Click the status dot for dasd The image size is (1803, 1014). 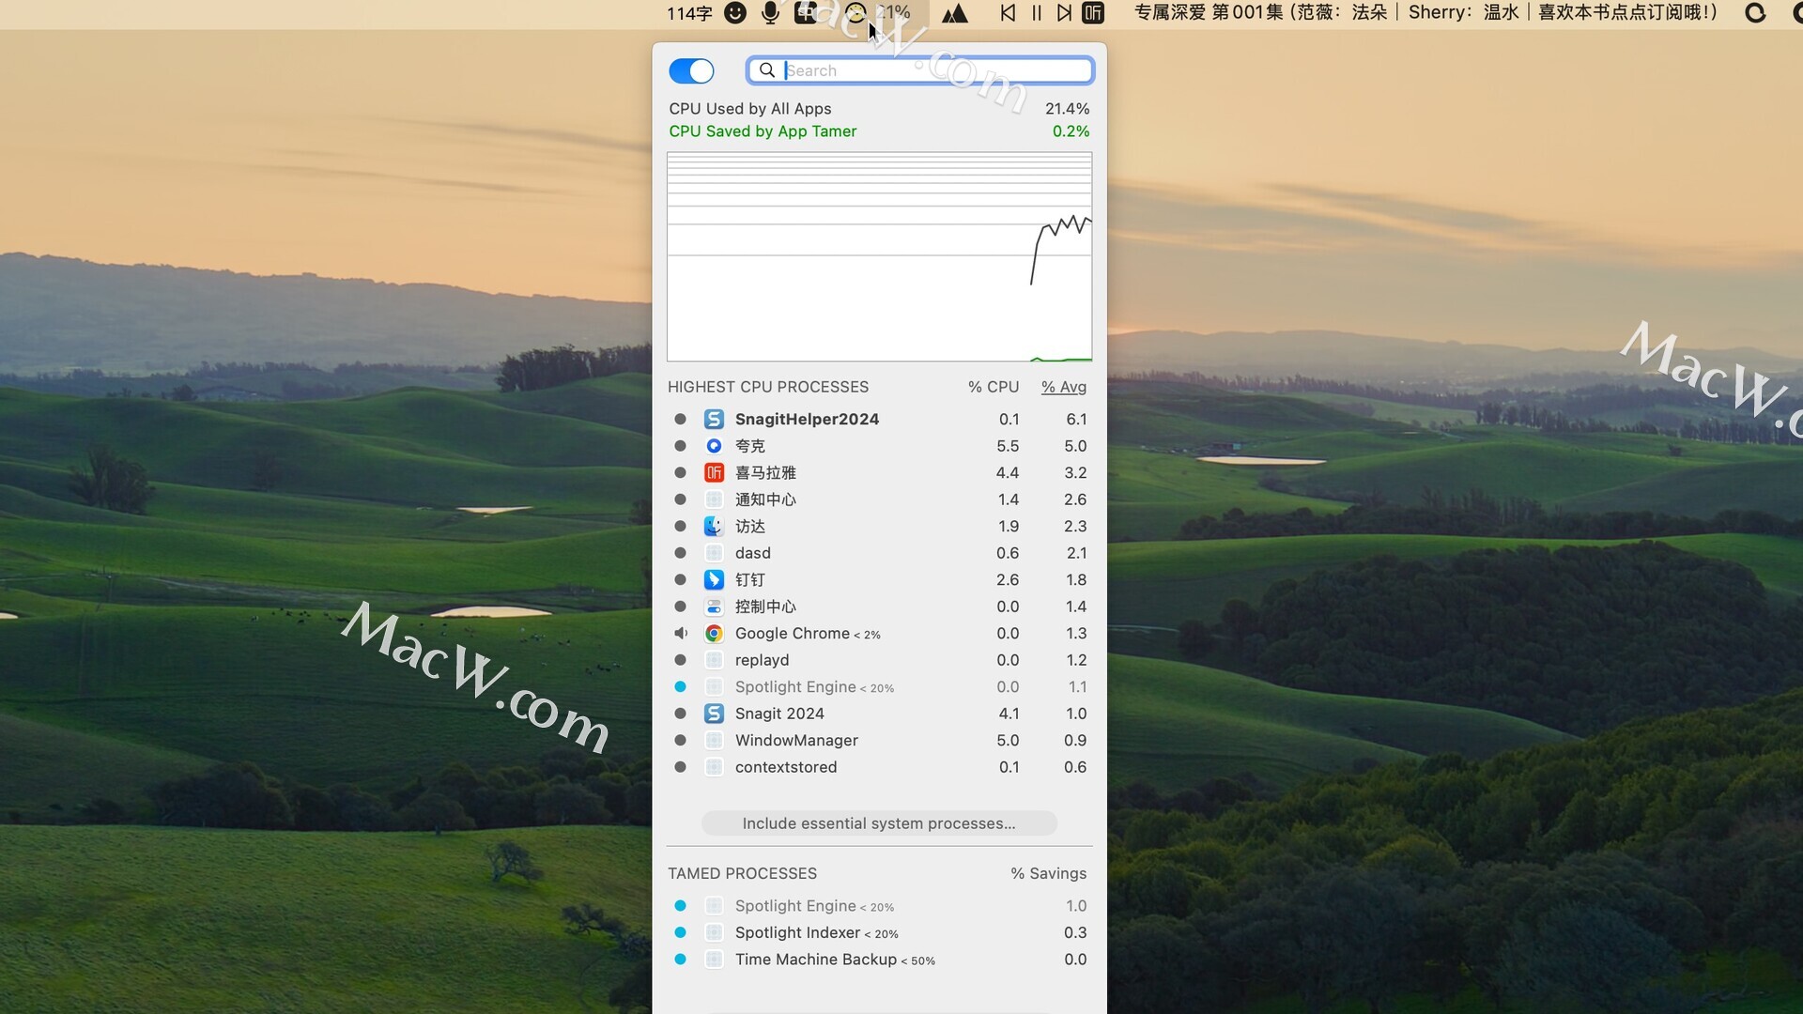(680, 553)
